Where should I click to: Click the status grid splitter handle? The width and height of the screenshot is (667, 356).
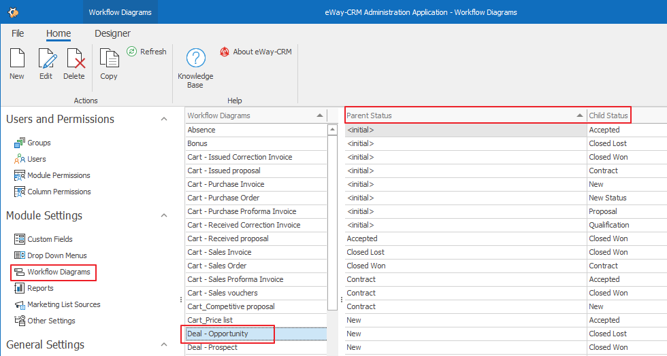pos(342,300)
